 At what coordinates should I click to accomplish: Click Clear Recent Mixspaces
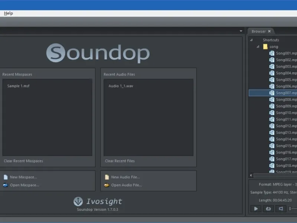pyautogui.click(x=23, y=161)
